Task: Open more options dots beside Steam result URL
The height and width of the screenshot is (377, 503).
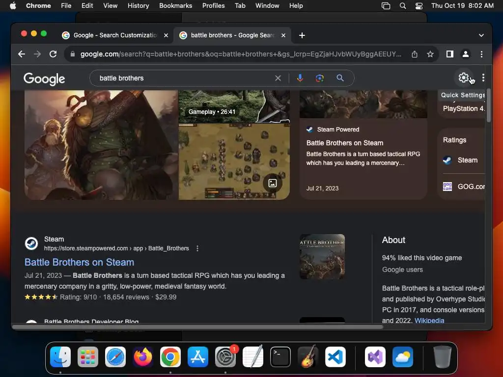Action: [197, 248]
